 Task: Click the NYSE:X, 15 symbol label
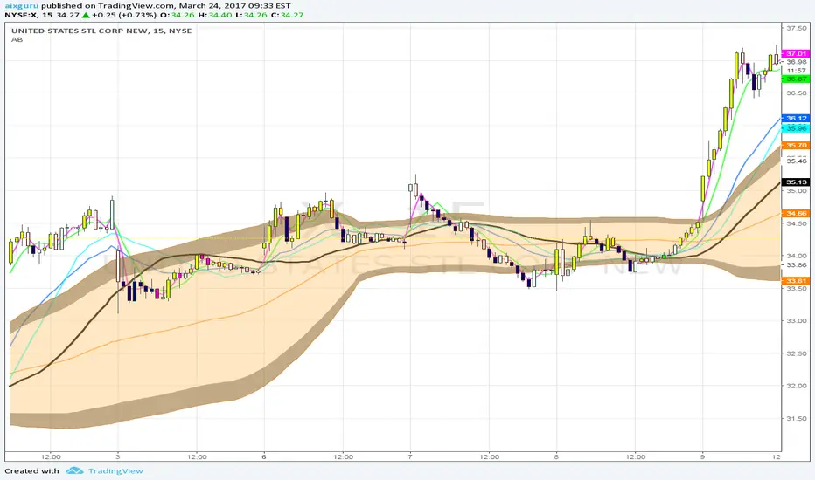pos(29,15)
